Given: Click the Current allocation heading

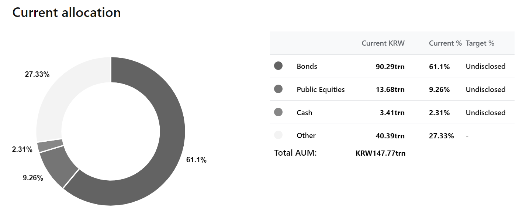Looking at the screenshot, I should coord(66,13).
